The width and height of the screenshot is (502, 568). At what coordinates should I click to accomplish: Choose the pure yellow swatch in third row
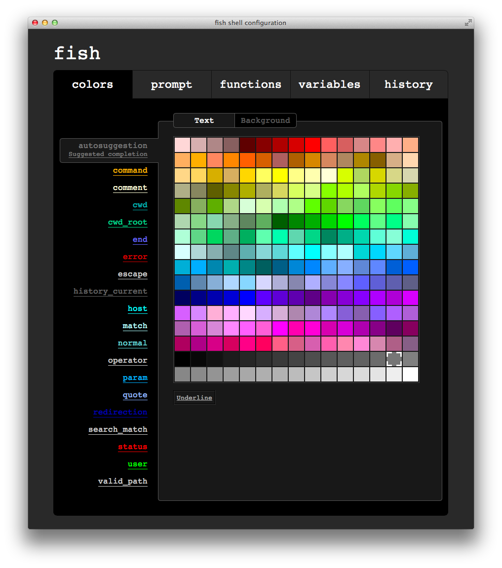pyautogui.click(x=280, y=175)
